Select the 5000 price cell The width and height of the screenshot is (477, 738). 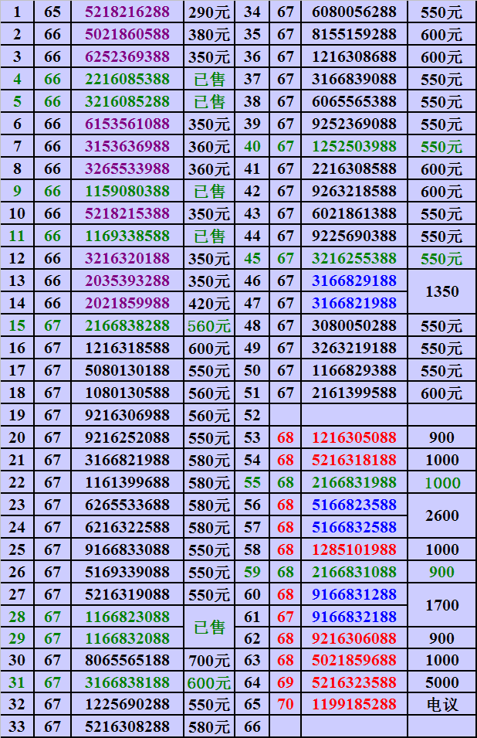tap(441, 682)
